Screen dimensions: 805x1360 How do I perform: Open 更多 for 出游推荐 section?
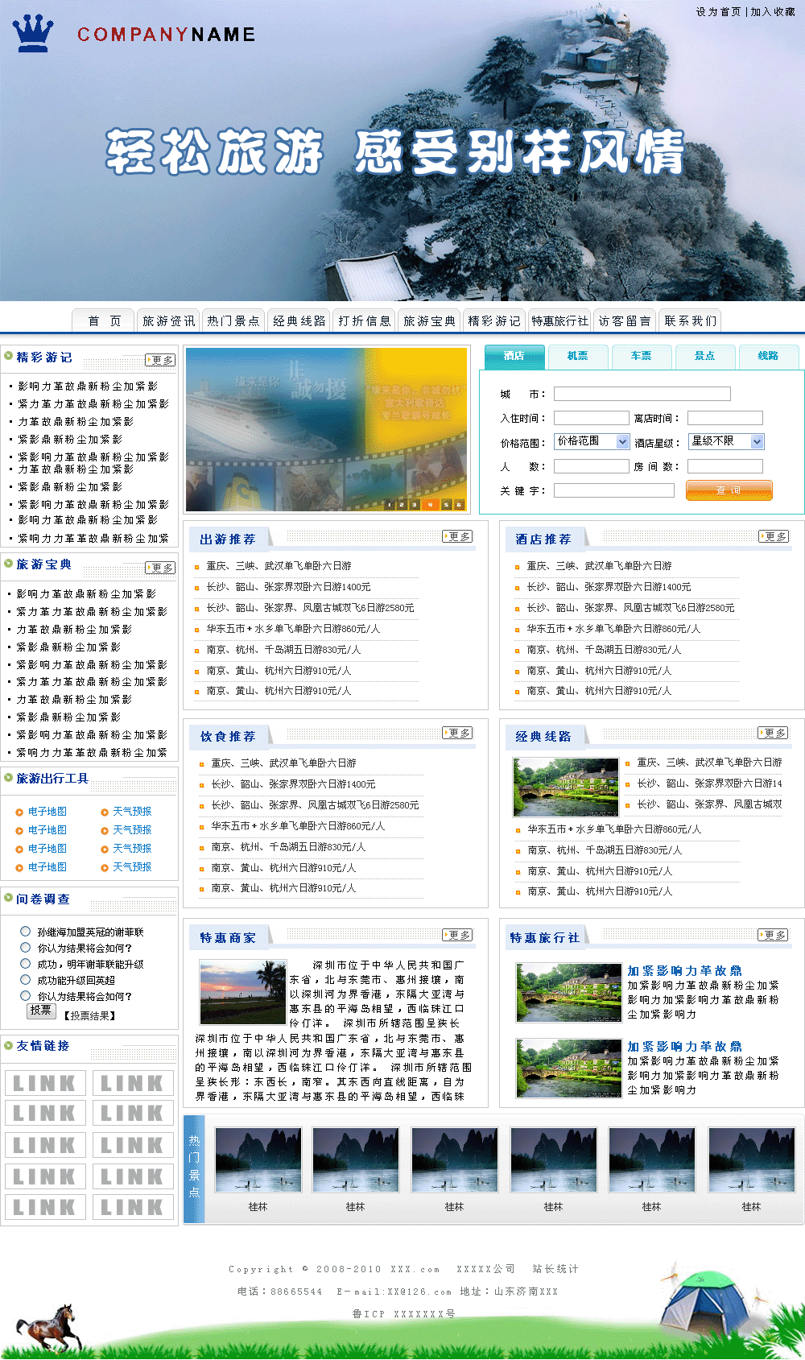457,536
